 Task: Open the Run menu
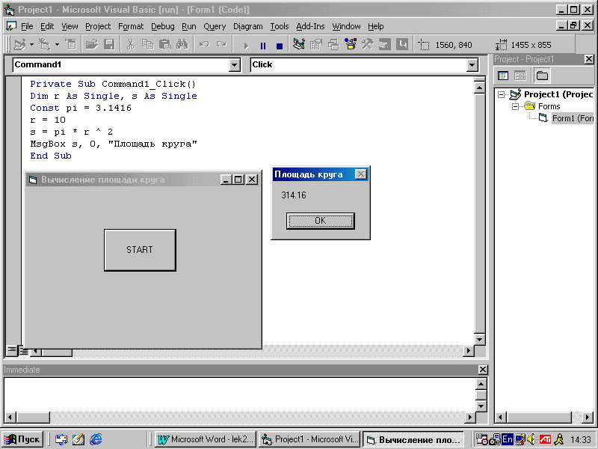click(189, 26)
